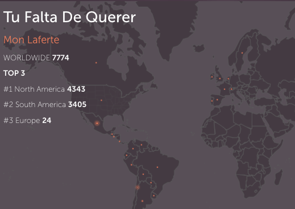
Task: Select #2 South America 3405 entry
Action: 45,104
